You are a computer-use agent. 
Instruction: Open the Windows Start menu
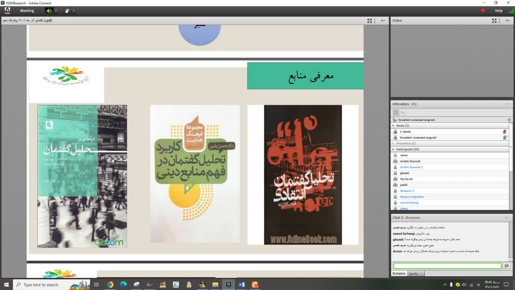[x=6, y=284]
